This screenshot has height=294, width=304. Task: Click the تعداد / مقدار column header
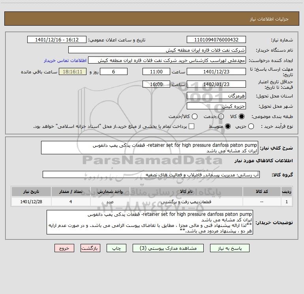tap(71, 191)
